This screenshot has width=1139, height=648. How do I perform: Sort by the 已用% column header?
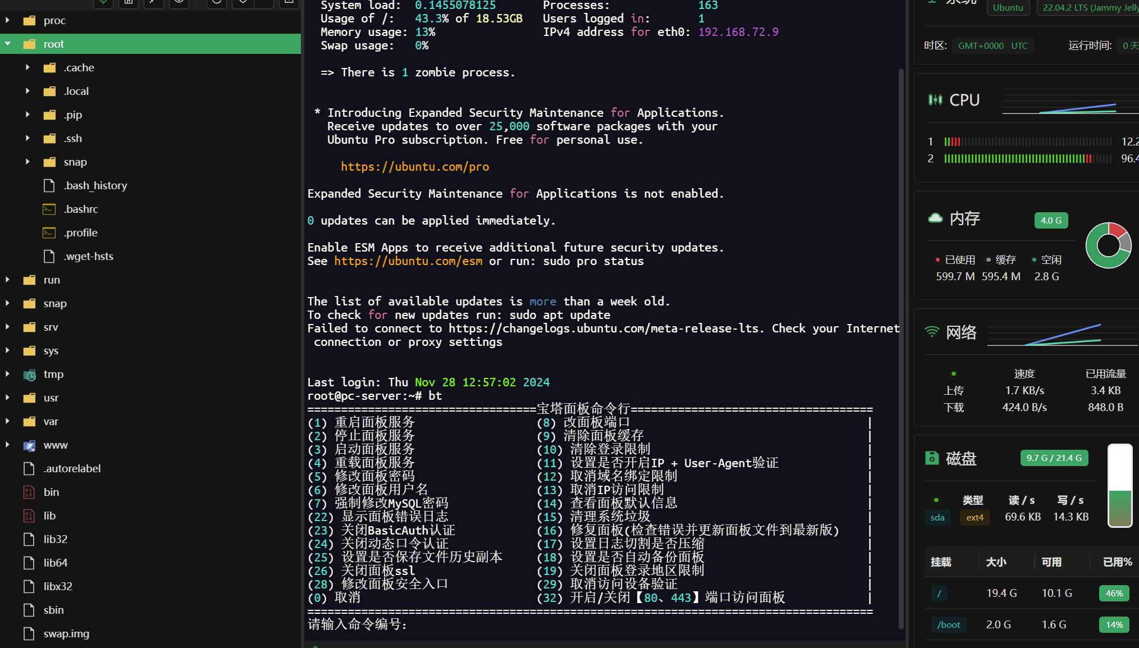(x=1117, y=562)
